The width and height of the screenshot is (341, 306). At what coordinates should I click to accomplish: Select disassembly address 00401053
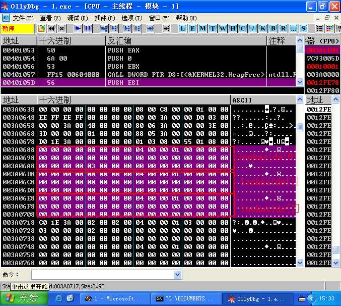pos(19,50)
